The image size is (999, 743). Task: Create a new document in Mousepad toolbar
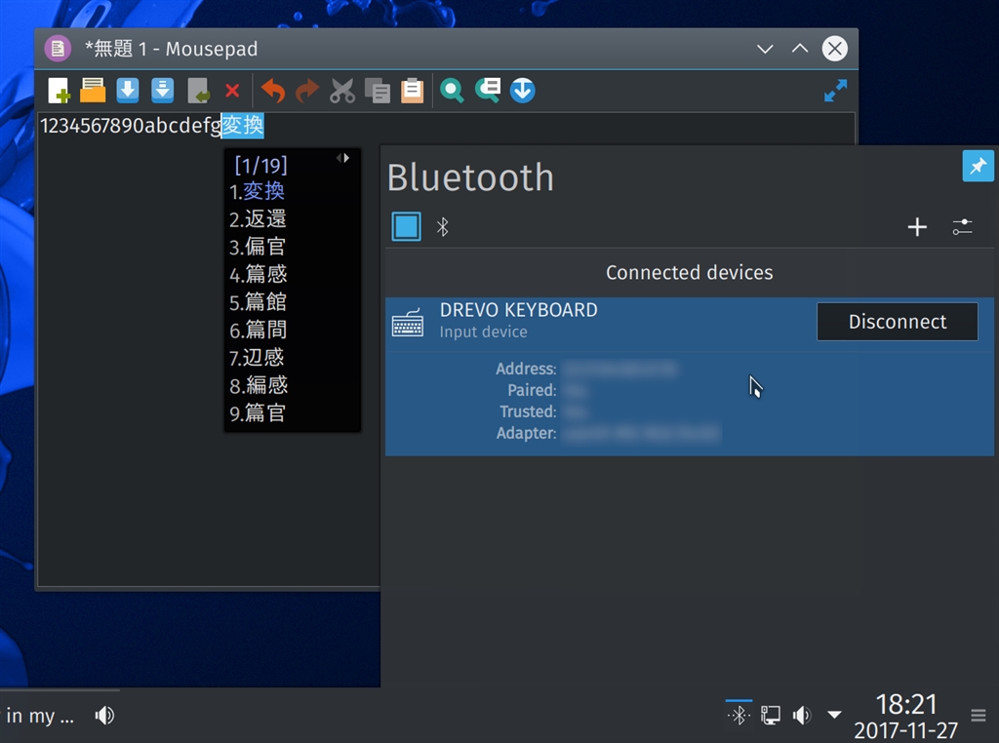(x=58, y=91)
